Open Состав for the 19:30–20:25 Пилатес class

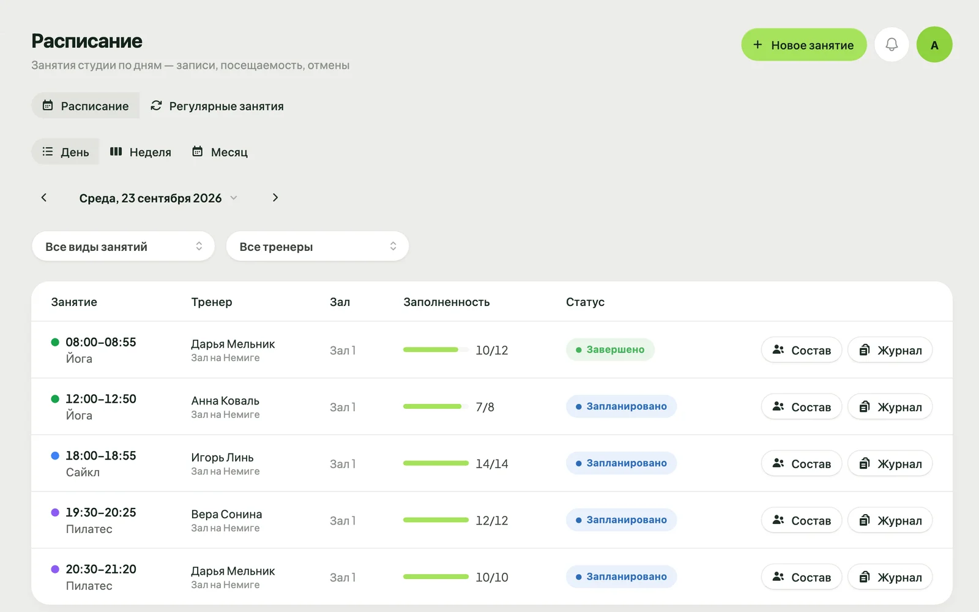point(802,520)
